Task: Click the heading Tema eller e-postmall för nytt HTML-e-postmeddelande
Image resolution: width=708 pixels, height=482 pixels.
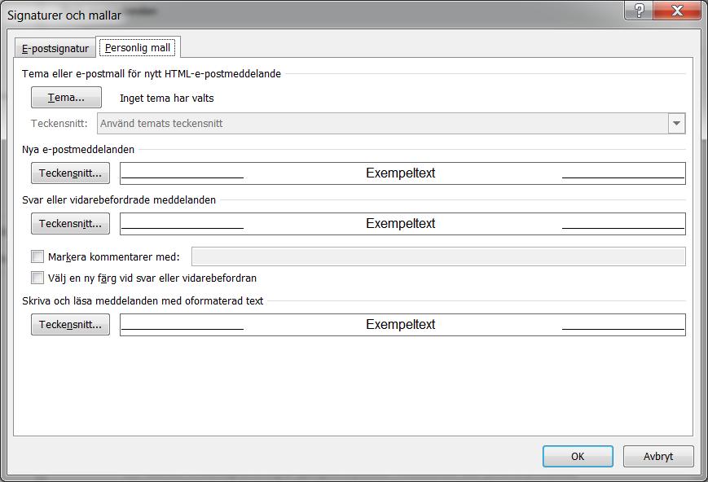Action: coord(152,73)
